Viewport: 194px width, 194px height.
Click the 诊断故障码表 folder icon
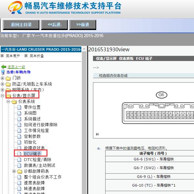[20, 171]
